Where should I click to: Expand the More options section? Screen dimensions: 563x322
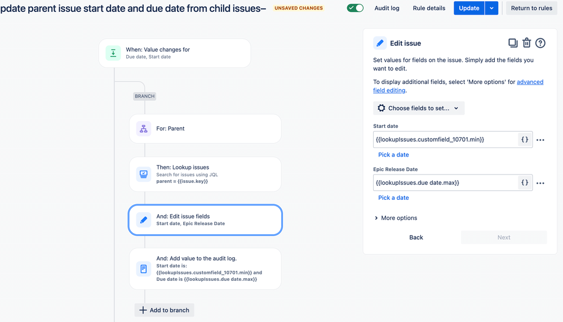click(396, 218)
